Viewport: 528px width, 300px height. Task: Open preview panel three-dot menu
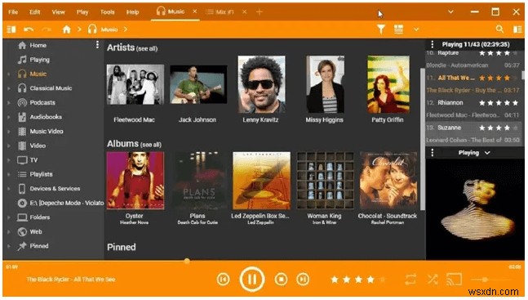click(x=433, y=153)
